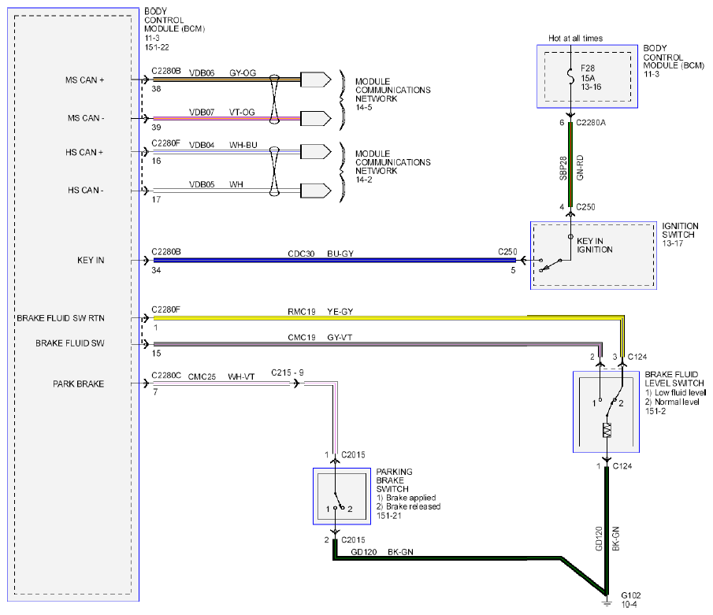Screen dimensions: 713x615
Task: Click the VDB07 circuit code
Action: 202,113
